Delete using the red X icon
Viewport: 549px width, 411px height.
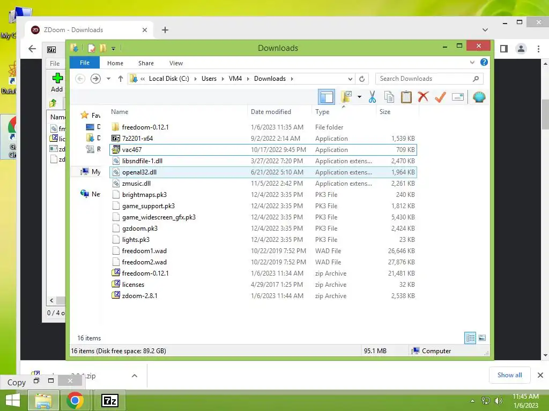point(423,96)
